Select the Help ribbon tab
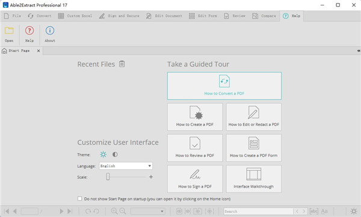 291,16
